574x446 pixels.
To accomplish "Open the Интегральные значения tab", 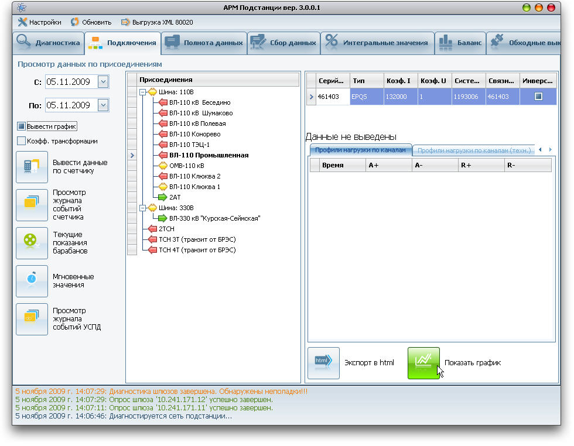I will click(x=377, y=43).
